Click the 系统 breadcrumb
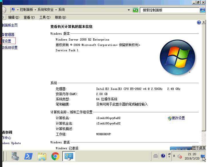 pos(62,10)
